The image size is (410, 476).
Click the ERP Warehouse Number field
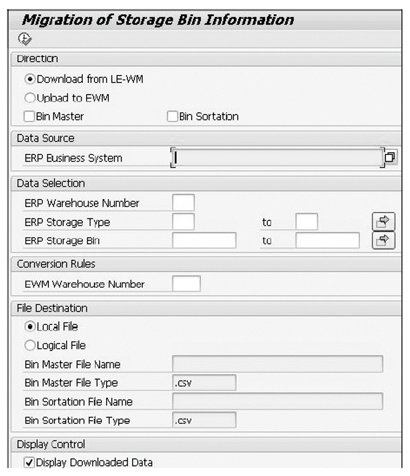tap(183, 203)
